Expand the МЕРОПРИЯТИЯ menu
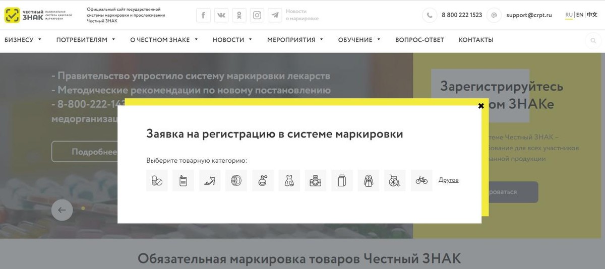This screenshot has height=269, width=605. 295,40
